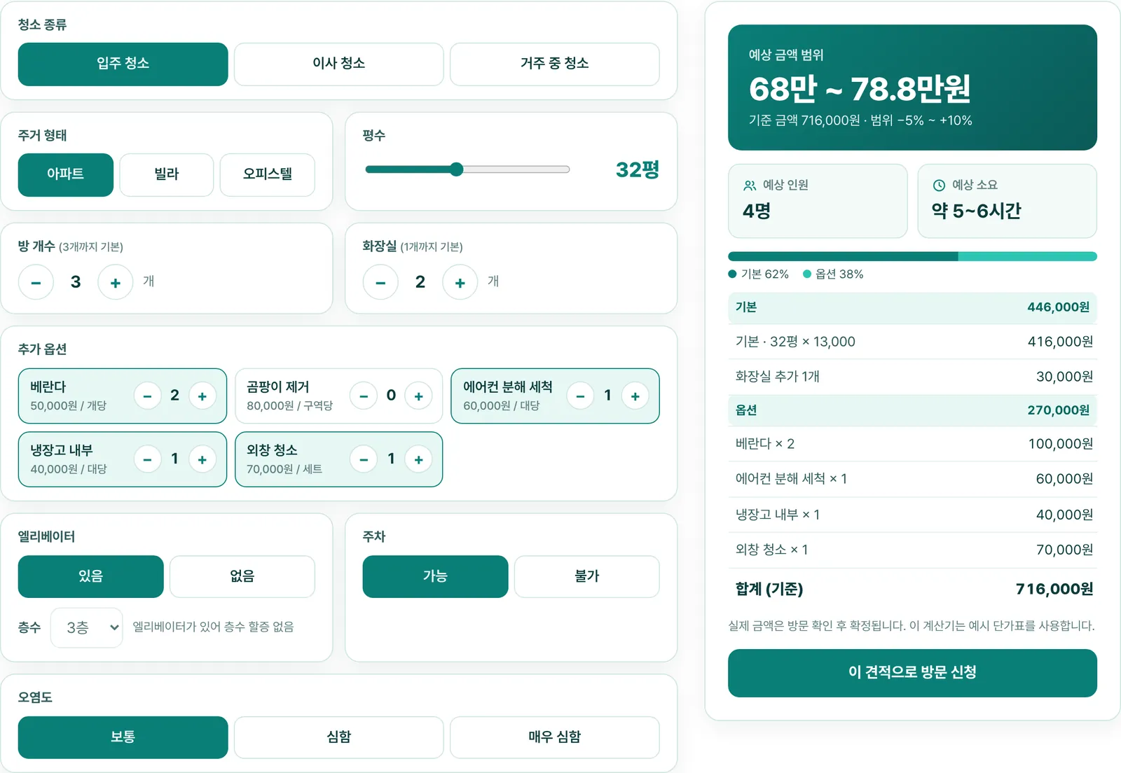This screenshot has height=773, width=1121.
Task: Select 거주 중 청소 cleaning type
Action: (x=555, y=64)
